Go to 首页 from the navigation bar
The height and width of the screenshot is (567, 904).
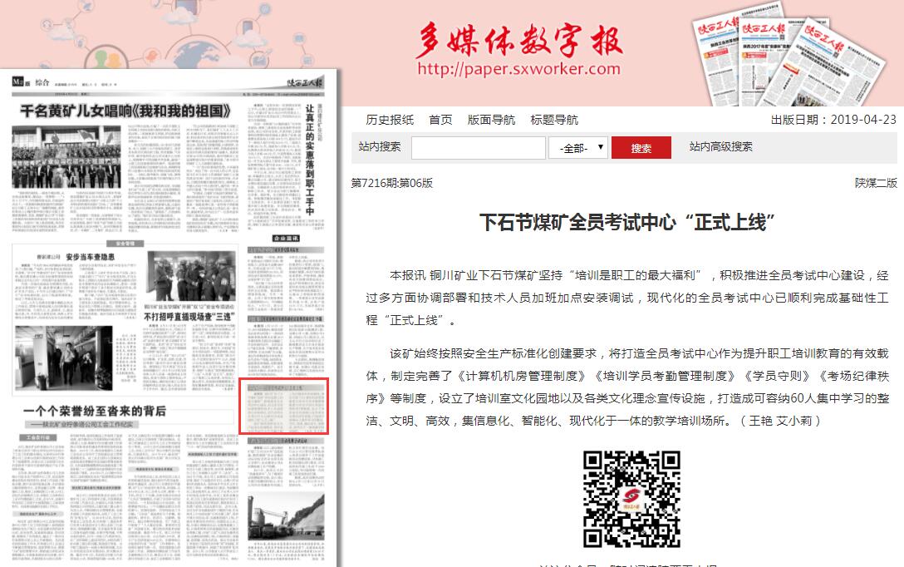pyautogui.click(x=440, y=120)
